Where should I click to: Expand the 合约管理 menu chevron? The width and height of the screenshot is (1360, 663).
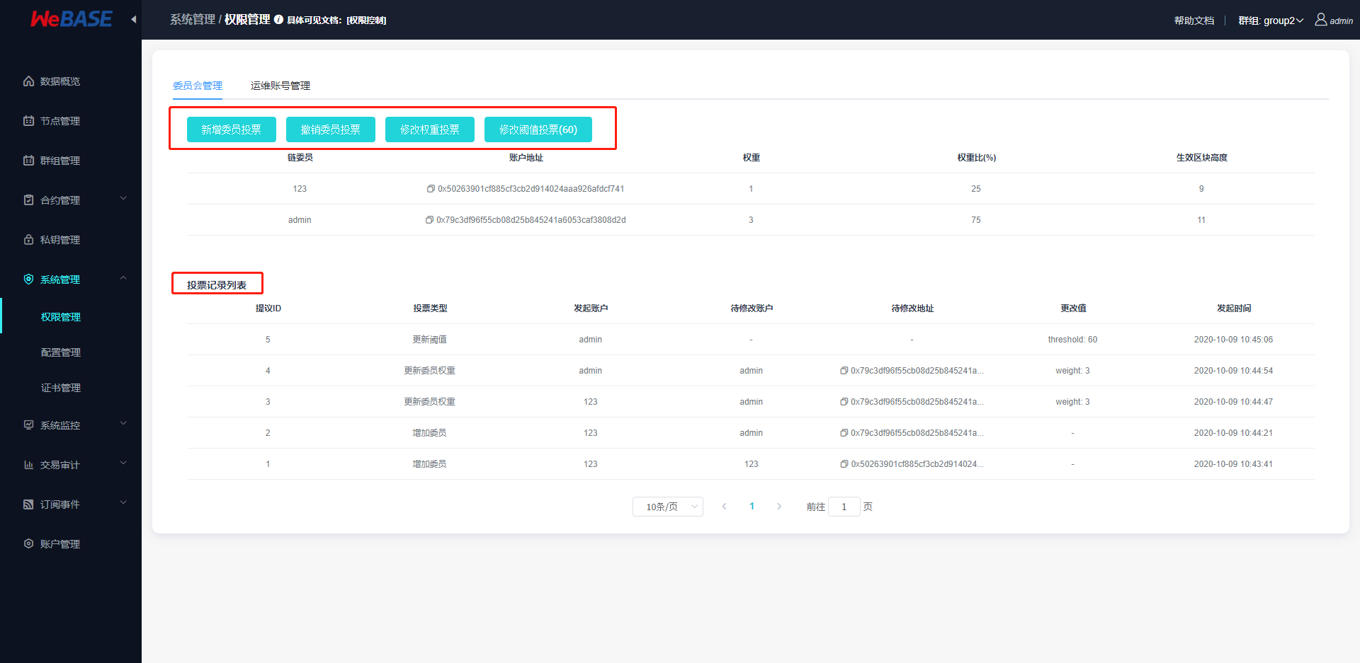pos(123,199)
